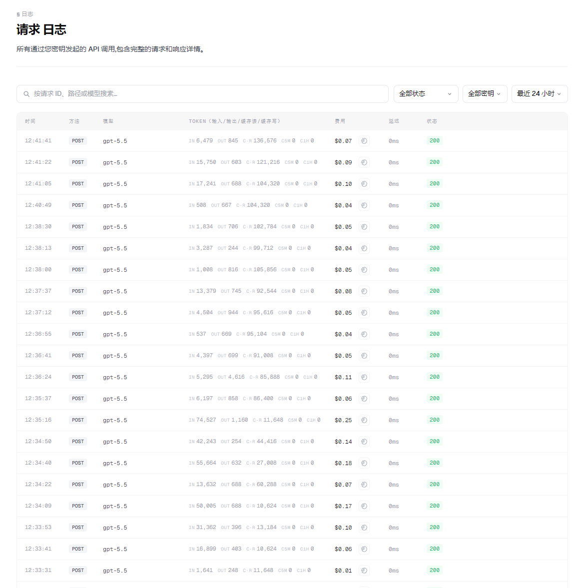Click the POST badge in the 12:41:22 row

tap(78, 162)
